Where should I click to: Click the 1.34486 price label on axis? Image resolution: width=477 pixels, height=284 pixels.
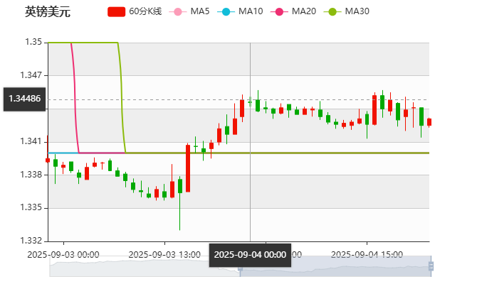coord(25,99)
